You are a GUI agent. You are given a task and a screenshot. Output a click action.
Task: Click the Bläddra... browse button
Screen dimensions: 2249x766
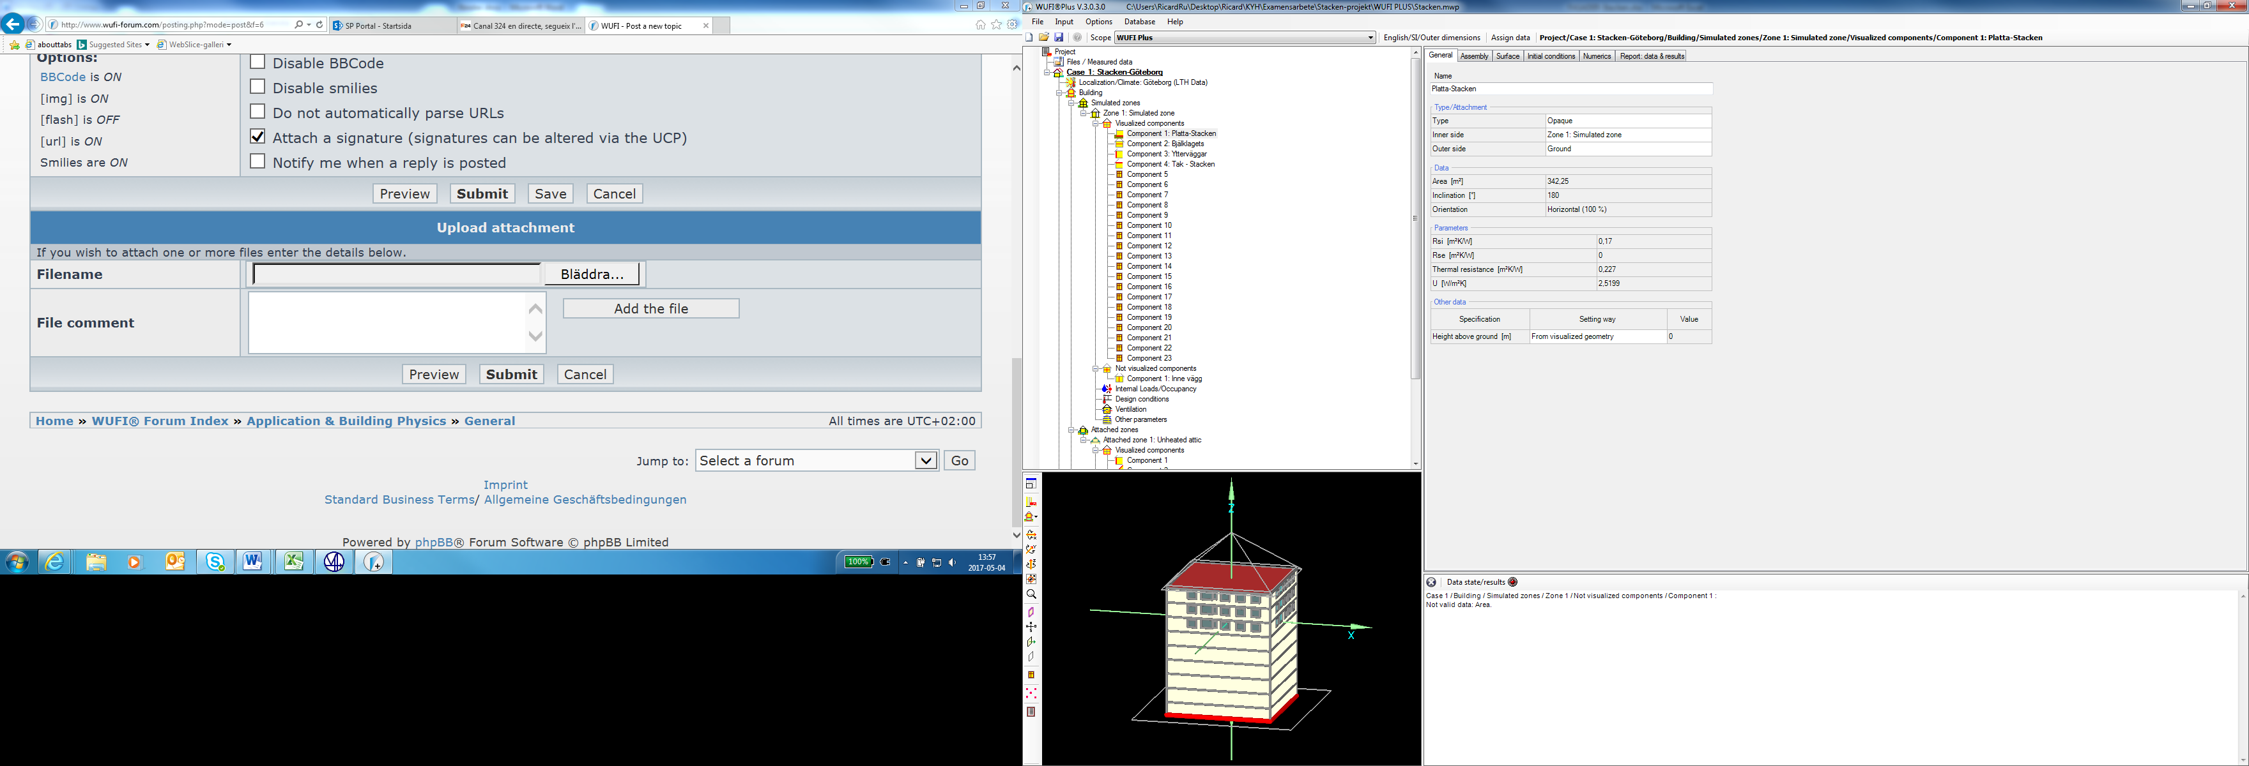[592, 274]
